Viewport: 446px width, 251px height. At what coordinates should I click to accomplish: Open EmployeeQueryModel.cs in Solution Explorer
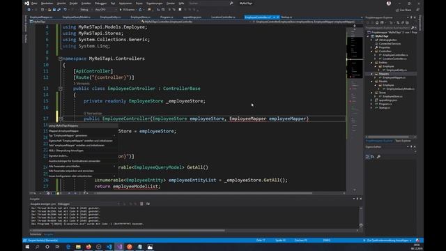pos(400,89)
